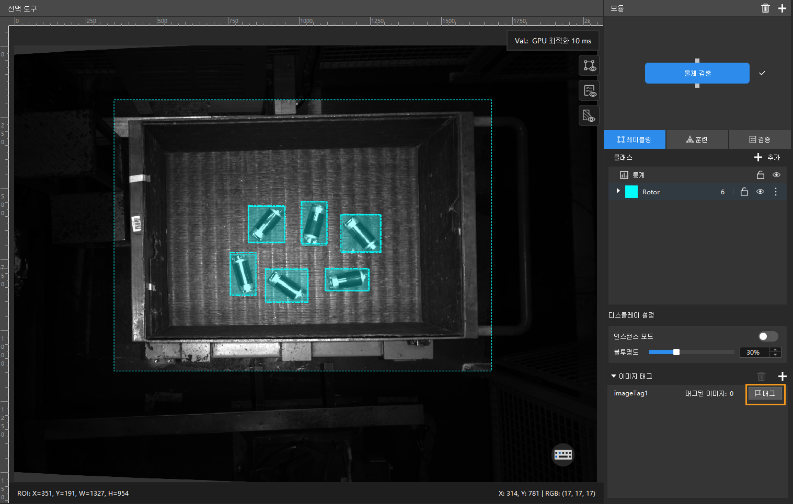Toggle visibility of all classes
793x504 pixels.
[776, 175]
